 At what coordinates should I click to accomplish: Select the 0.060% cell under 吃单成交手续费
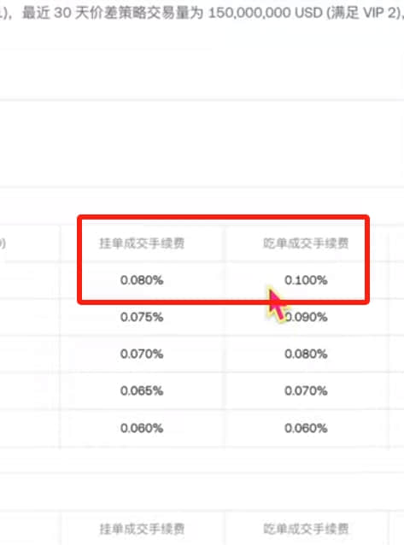pos(306,428)
